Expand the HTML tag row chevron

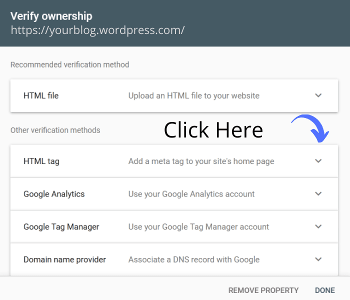[318, 161]
